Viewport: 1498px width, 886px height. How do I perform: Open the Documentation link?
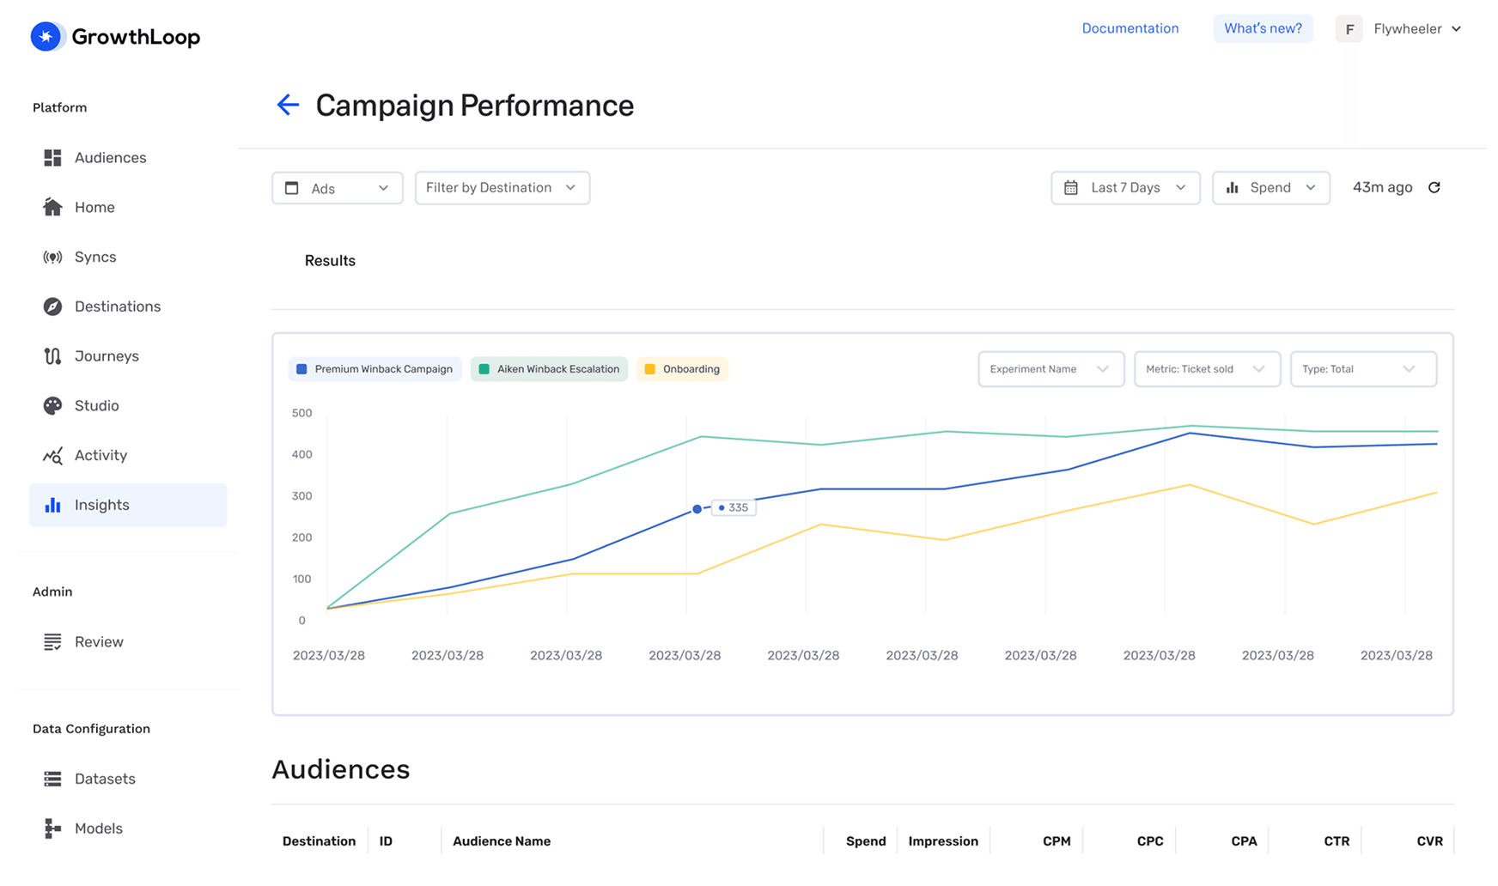1130,28
